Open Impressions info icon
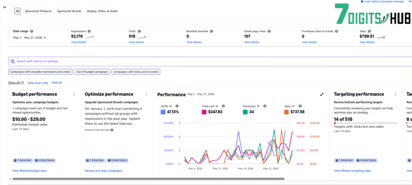 (x=89, y=31)
